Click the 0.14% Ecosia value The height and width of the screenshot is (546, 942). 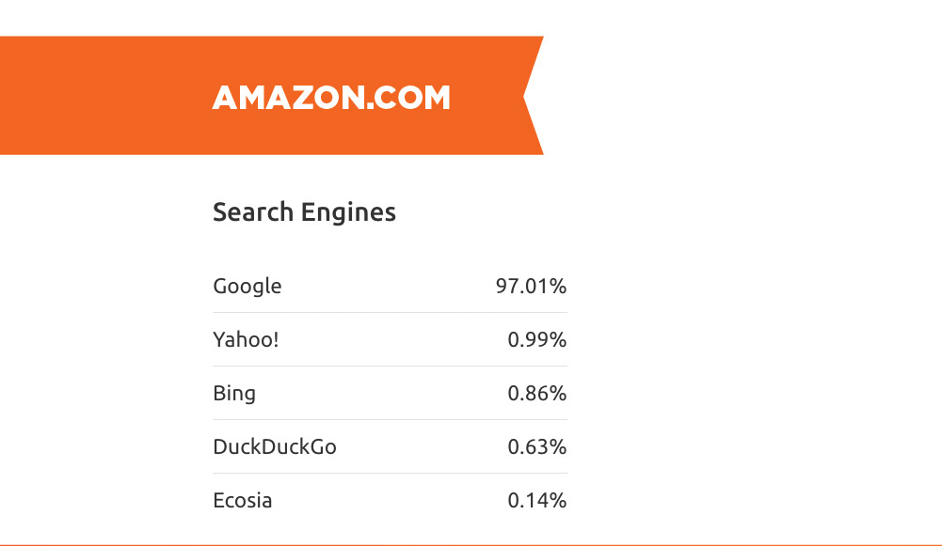pyautogui.click(x=537, y=500)
